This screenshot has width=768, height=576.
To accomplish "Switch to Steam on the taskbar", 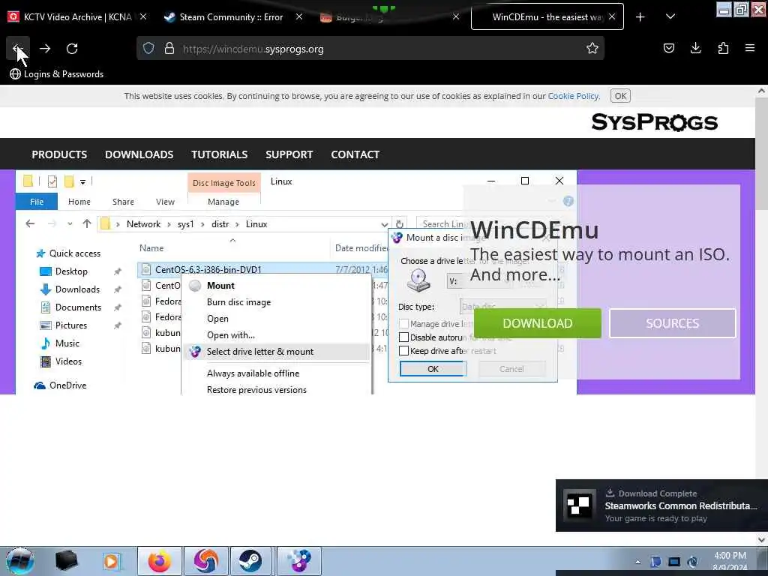I will point(250,561).
